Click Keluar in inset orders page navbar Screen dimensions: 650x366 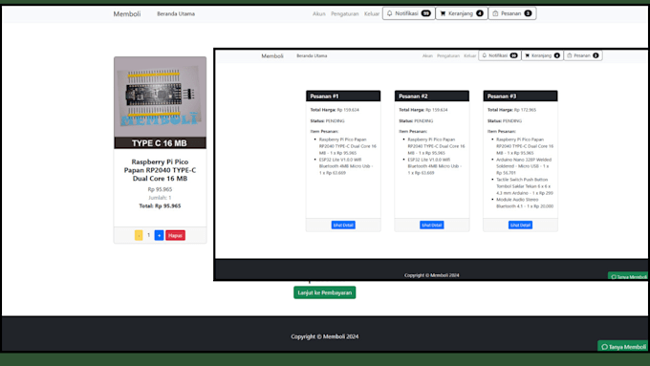(x=470, y=55)
